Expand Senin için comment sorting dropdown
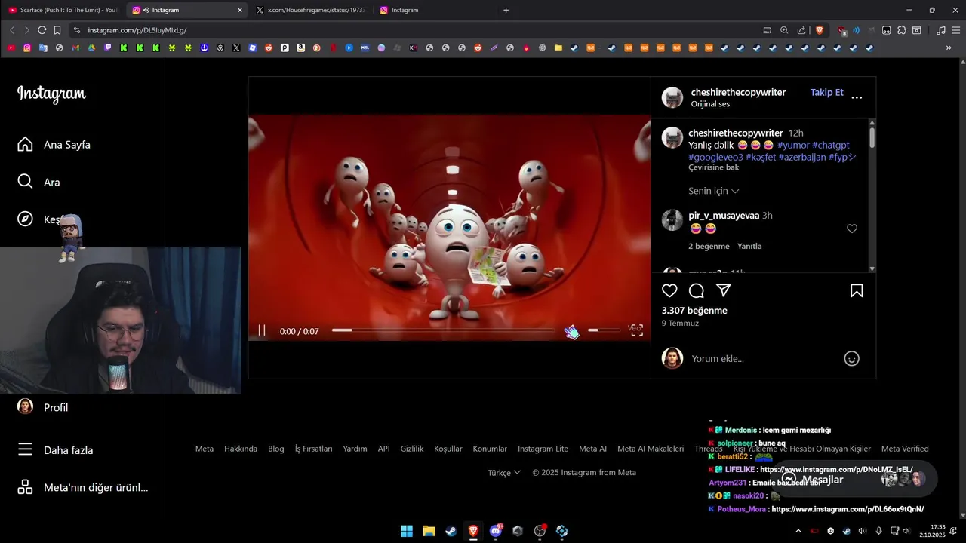The height and width of the screenshot is (543, 966). (714, 191)
